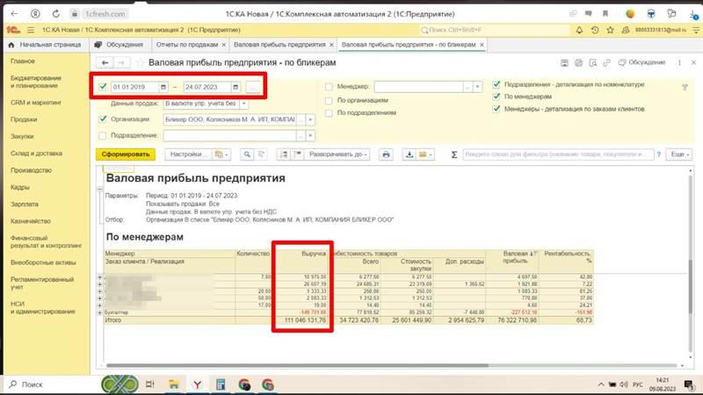Expand the Бухгалтер row in report
The image size is (703, 395).
pyautogui.click(x=99, y=310)
